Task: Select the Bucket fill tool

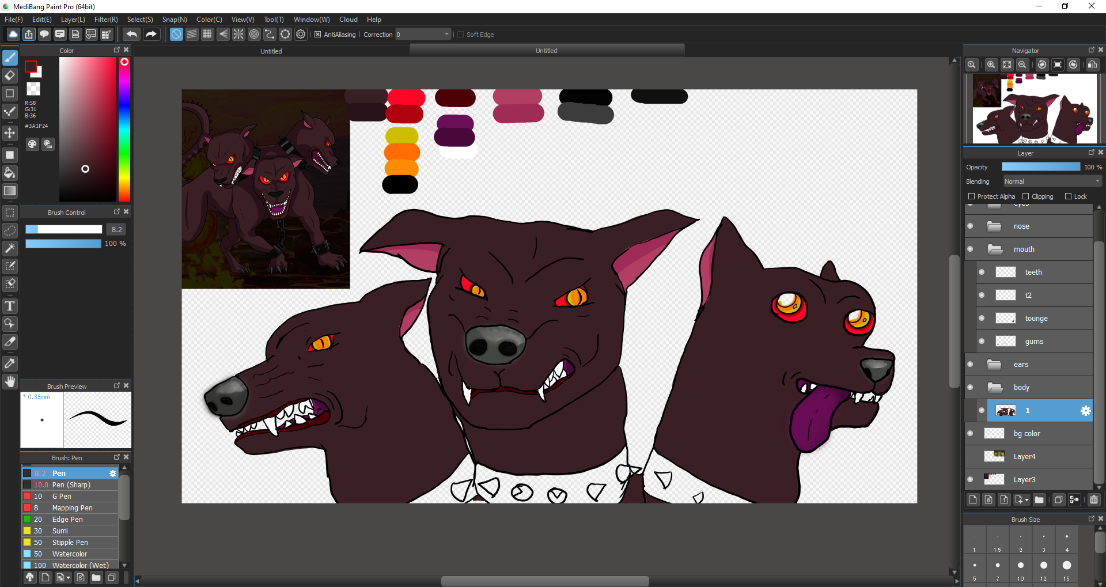Action: [10, 173]
